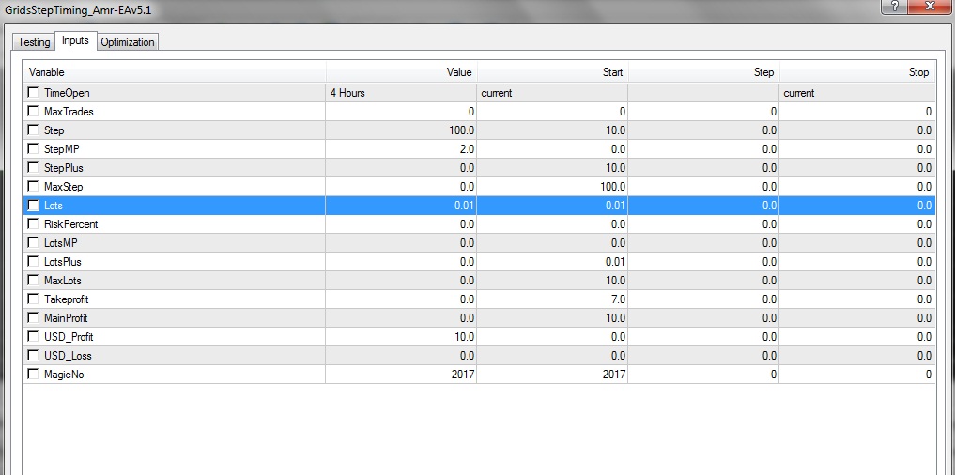Edit the Step value field showing 100.0

point(401,130)
